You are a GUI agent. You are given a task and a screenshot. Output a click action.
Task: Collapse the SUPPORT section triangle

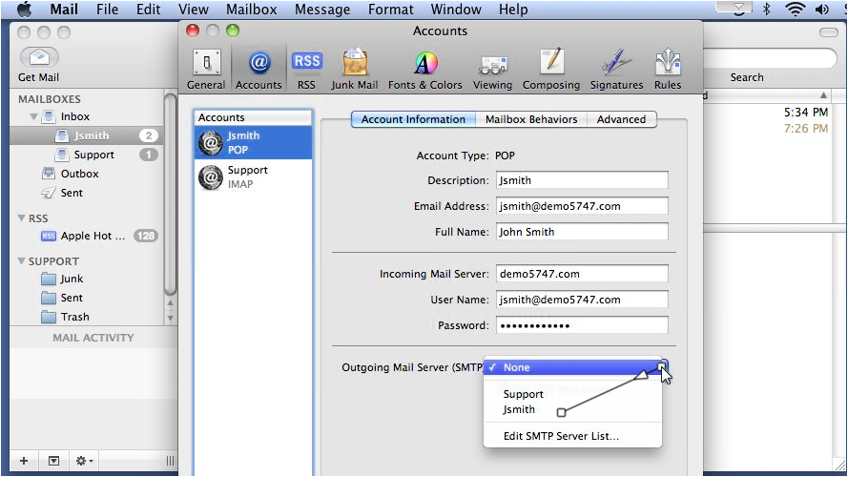tap(21, 260)
